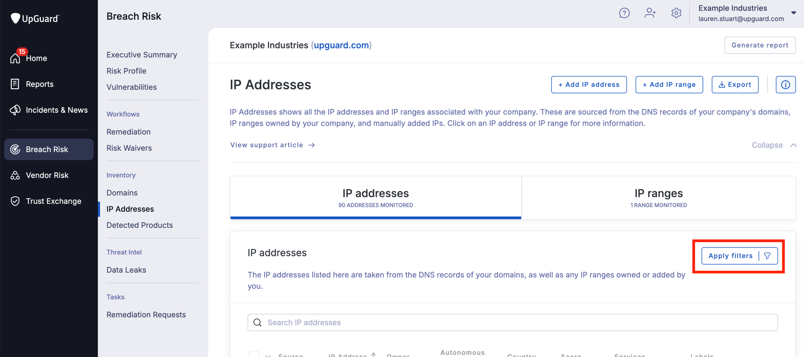Viewport: 804px width, 357px height.
Task: Open the account dropdown for Example Industries
Action: [793, 13]
